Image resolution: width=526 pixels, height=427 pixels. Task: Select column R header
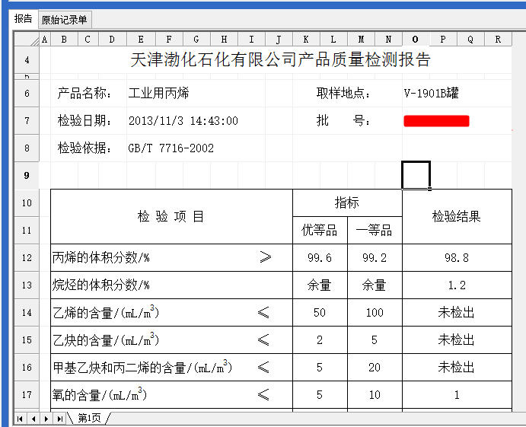click(498, 40)
